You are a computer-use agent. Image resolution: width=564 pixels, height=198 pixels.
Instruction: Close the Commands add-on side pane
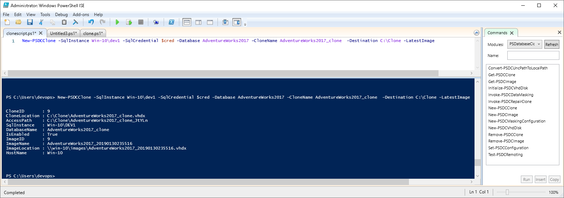559,32
